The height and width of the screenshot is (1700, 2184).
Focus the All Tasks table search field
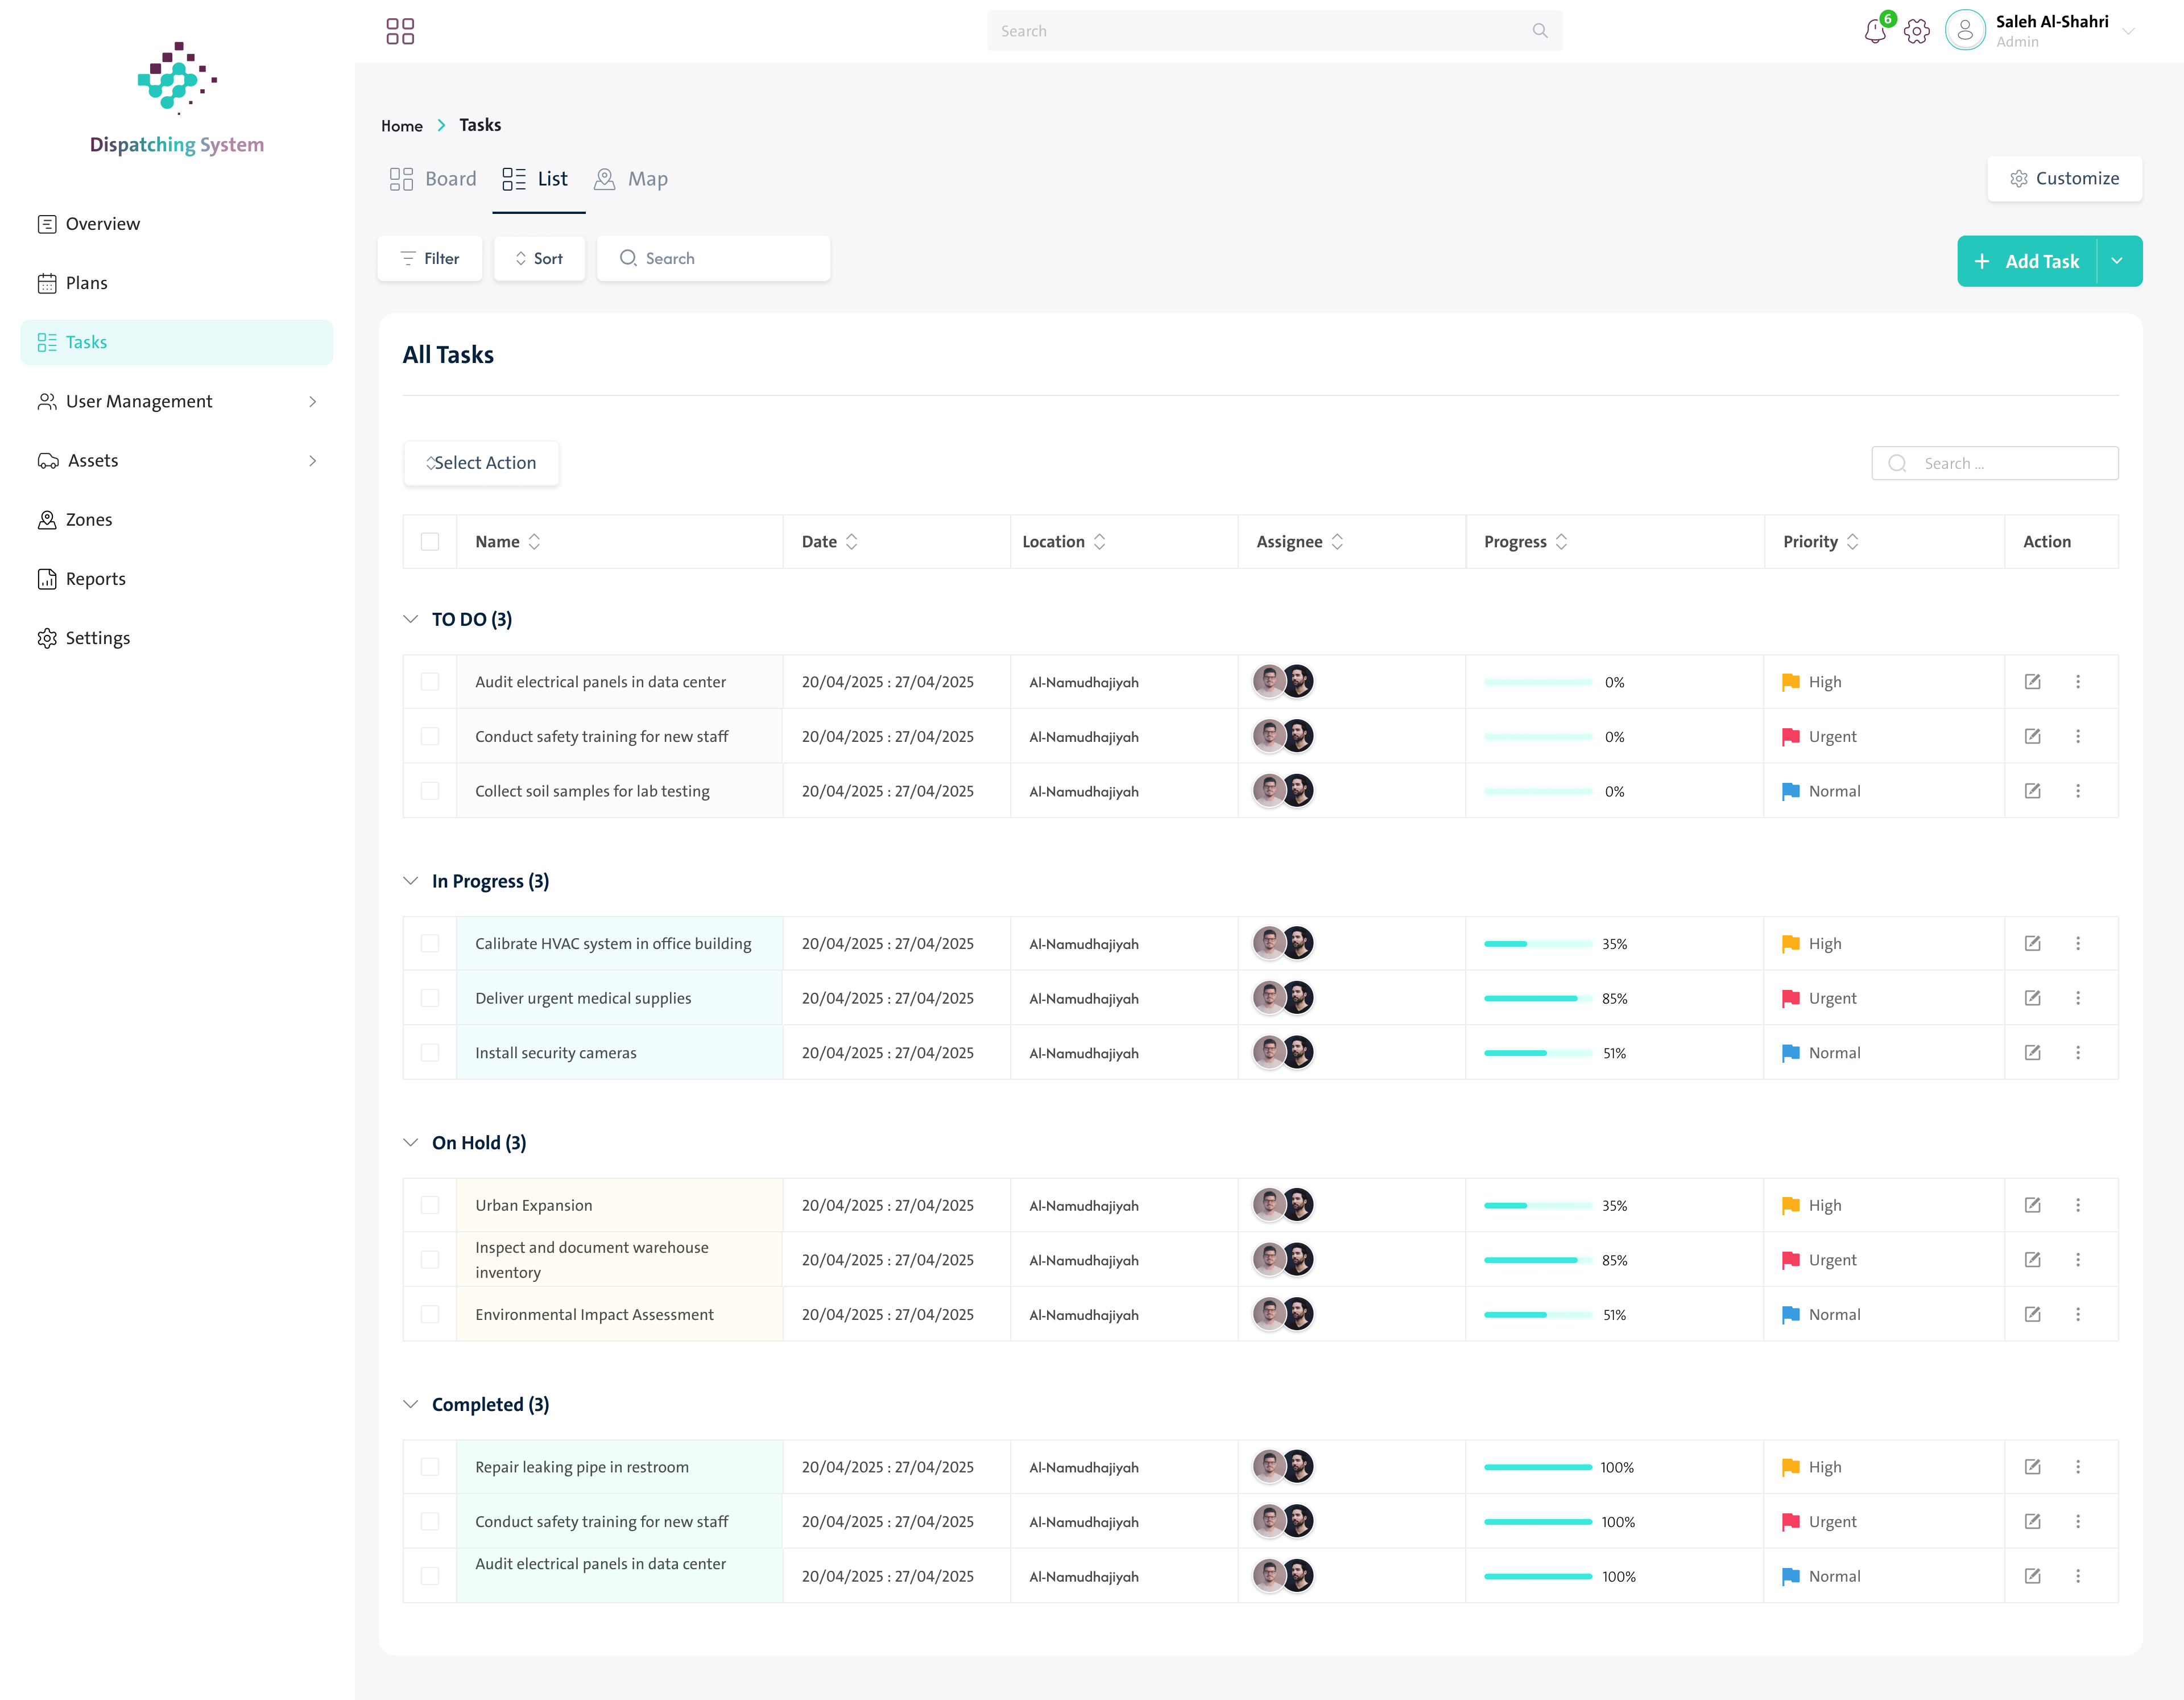pos(1995,463)
